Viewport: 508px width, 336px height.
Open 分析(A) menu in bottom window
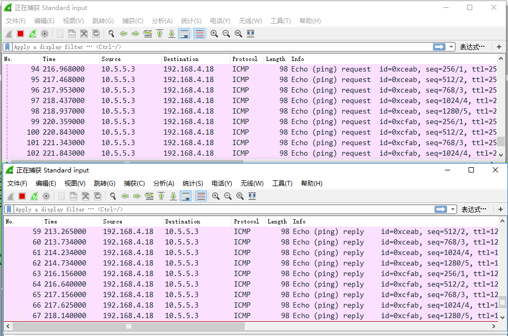[163, 184]
